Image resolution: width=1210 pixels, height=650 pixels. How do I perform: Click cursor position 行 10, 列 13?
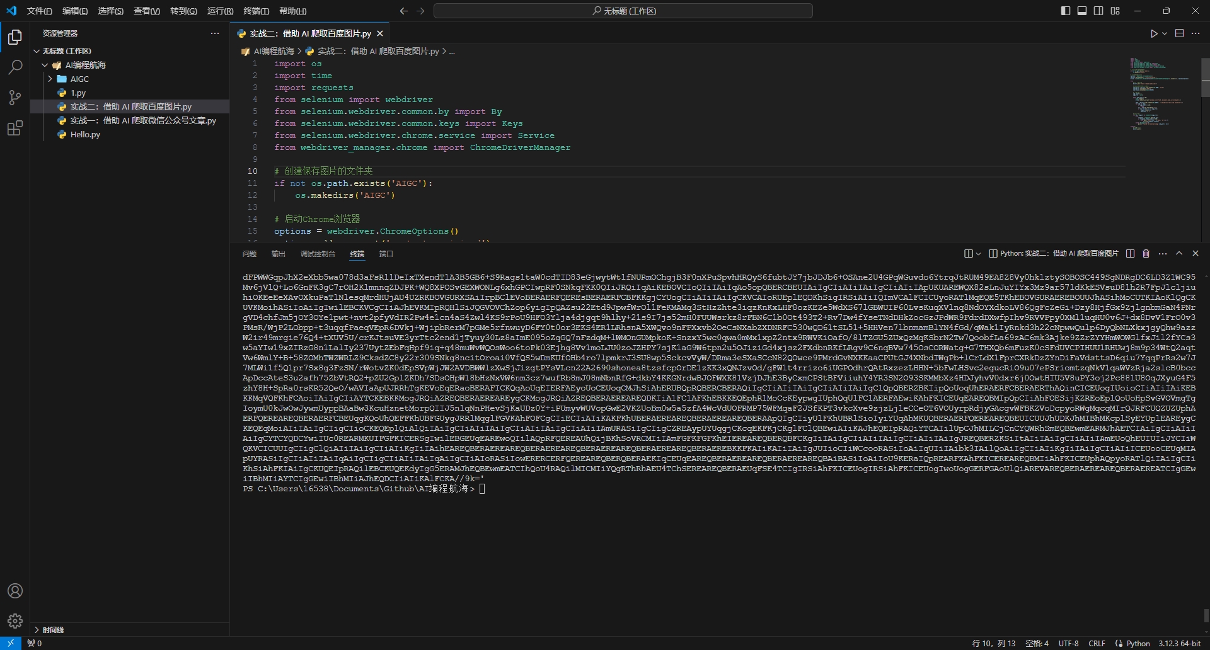point(994,643)
